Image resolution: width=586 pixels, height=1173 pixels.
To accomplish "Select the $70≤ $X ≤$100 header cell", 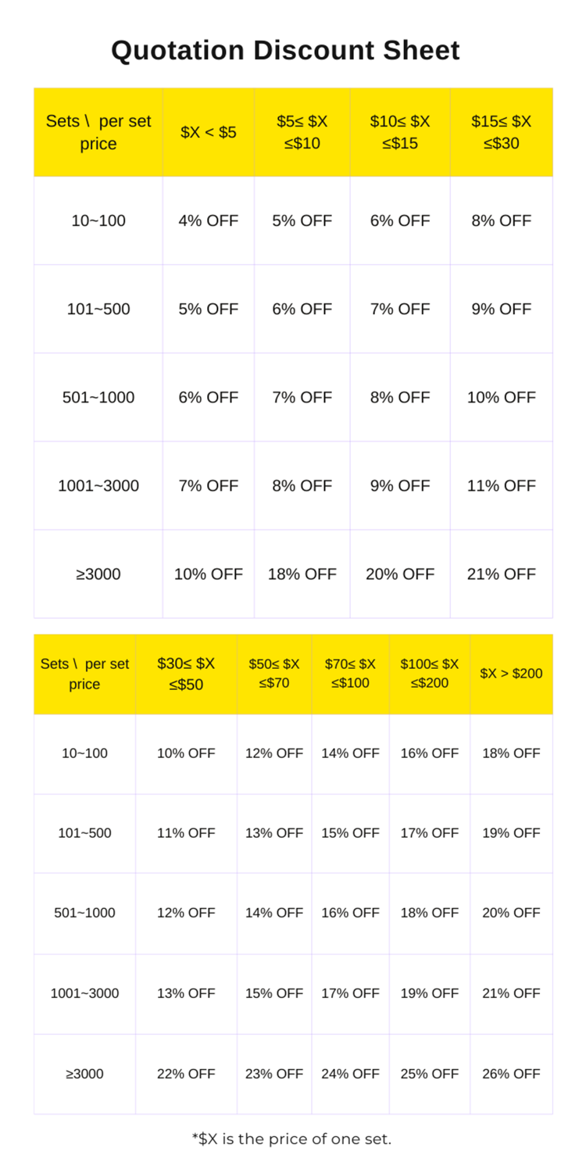I will click(x=350, y=674).
